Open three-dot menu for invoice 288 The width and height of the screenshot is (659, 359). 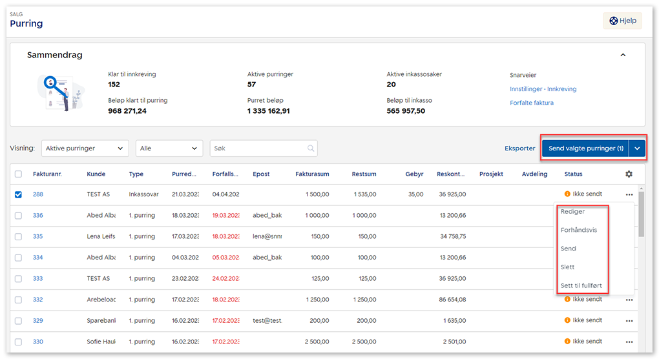pos(629,194)
